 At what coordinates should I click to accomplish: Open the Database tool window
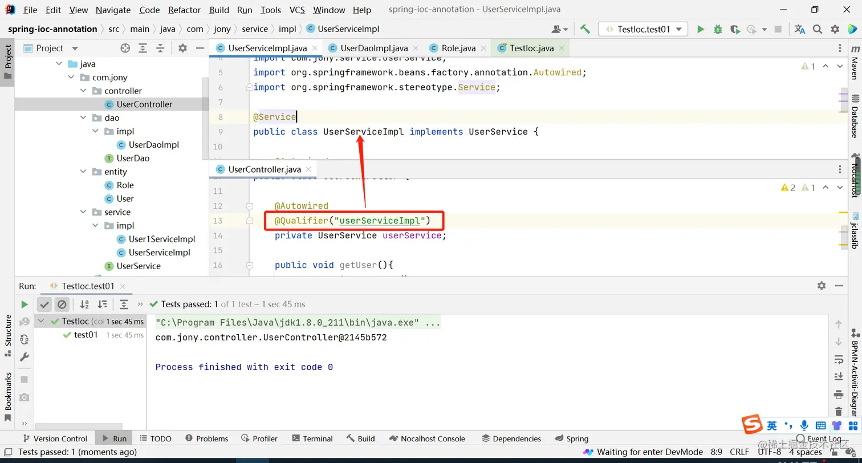[x=855, y=116]
